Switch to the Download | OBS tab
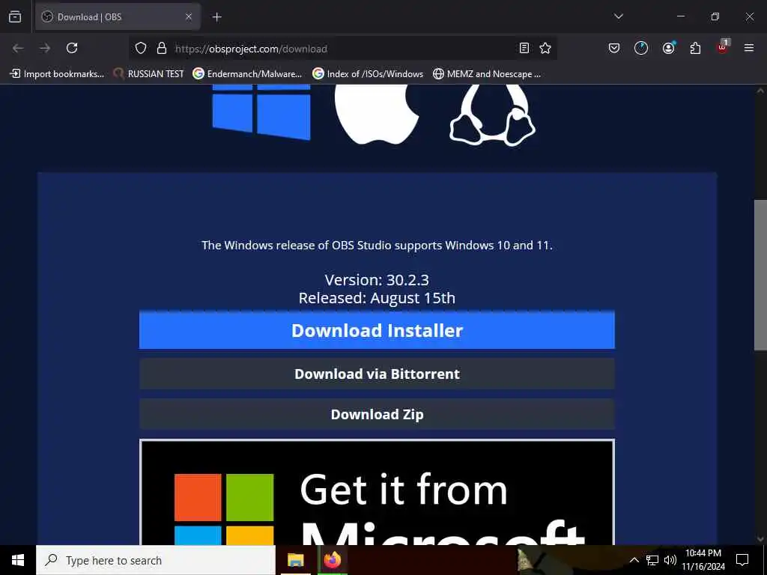 coord(118,17)
